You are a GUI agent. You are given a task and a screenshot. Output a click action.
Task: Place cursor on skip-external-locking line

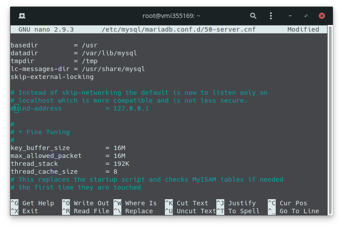click(x=52, y=77)
